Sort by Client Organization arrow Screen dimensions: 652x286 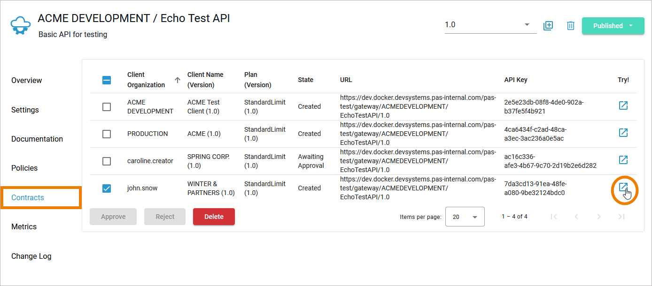[x=178, y=80]
